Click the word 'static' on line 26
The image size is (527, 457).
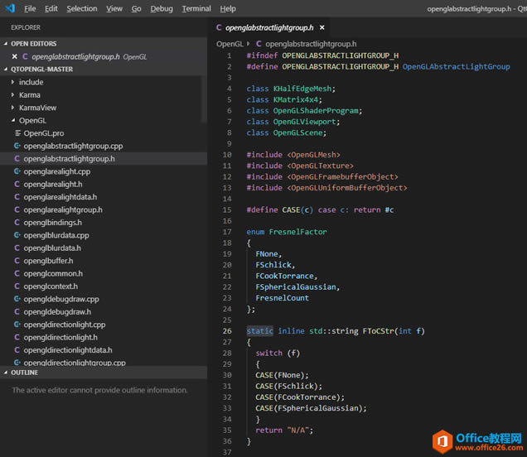pyautogui.click(x=259, y=331)
